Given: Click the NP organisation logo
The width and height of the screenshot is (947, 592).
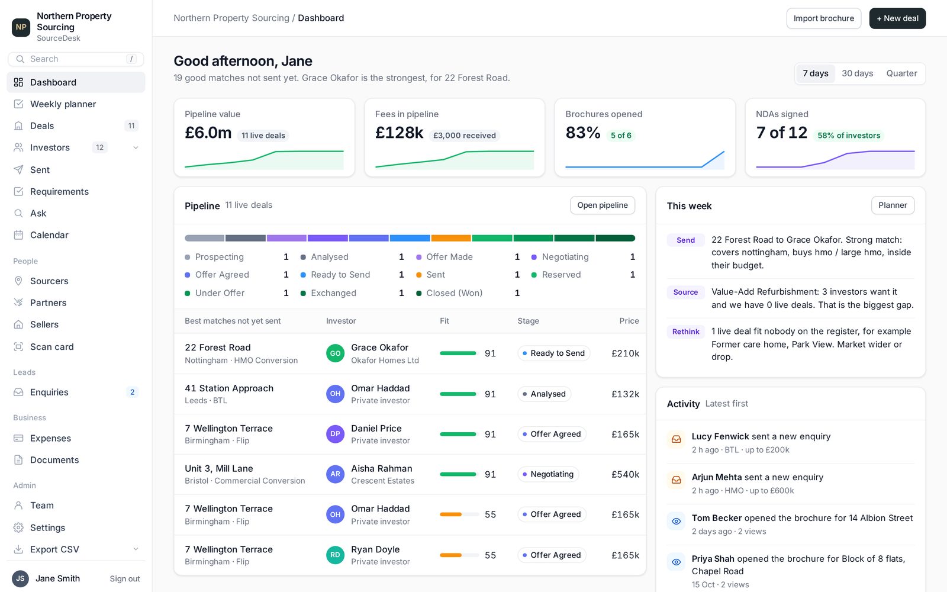Looking at the screenshot, I should pos(21,27).
